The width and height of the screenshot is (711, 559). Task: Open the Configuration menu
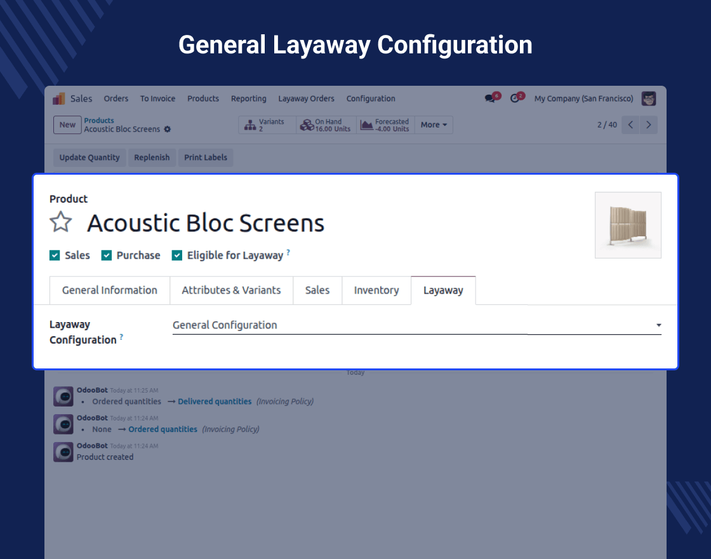371,98
